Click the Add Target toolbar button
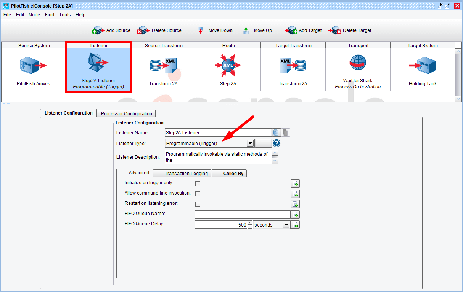The image size is (463, 292). coord(303,30)
